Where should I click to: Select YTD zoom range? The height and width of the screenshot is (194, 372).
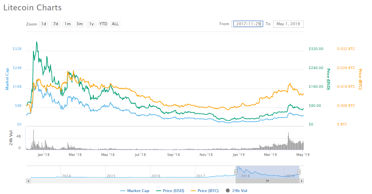click(x=103, y=24)
